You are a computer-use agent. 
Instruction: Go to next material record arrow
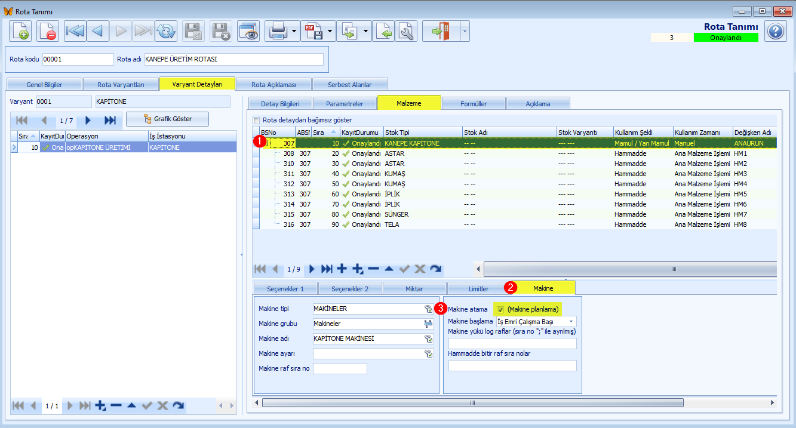tap(312, 269)
